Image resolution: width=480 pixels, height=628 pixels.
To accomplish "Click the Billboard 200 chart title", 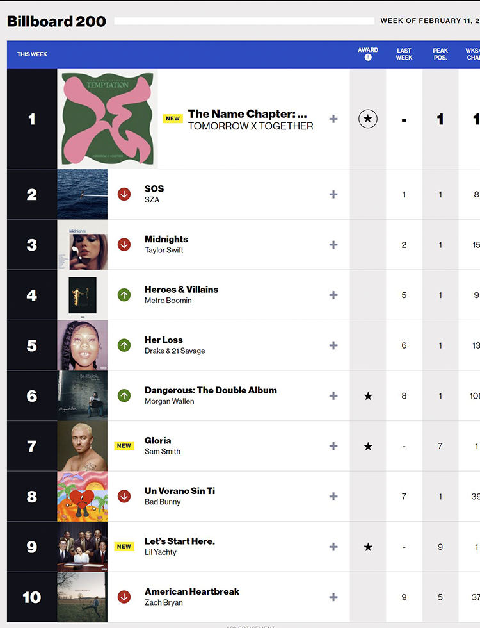I will (x=56, y=21).
